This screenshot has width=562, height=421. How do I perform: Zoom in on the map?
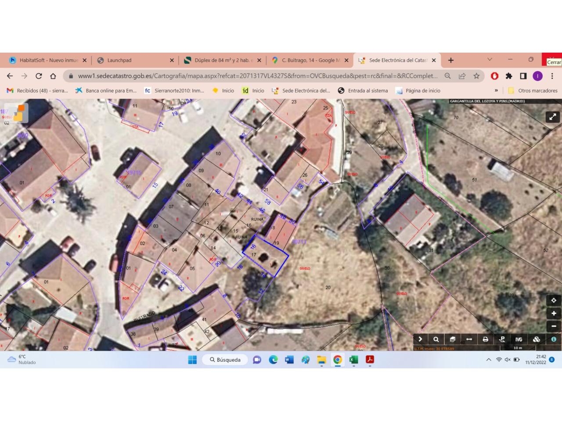coord(554,313)
